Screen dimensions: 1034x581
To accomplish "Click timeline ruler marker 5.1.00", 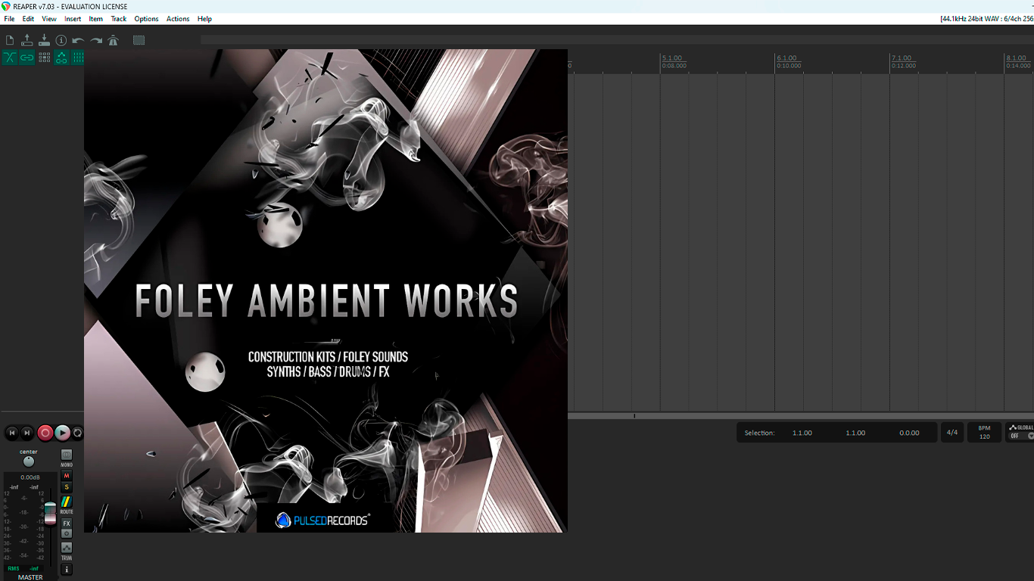I will [x=672, y=58].
